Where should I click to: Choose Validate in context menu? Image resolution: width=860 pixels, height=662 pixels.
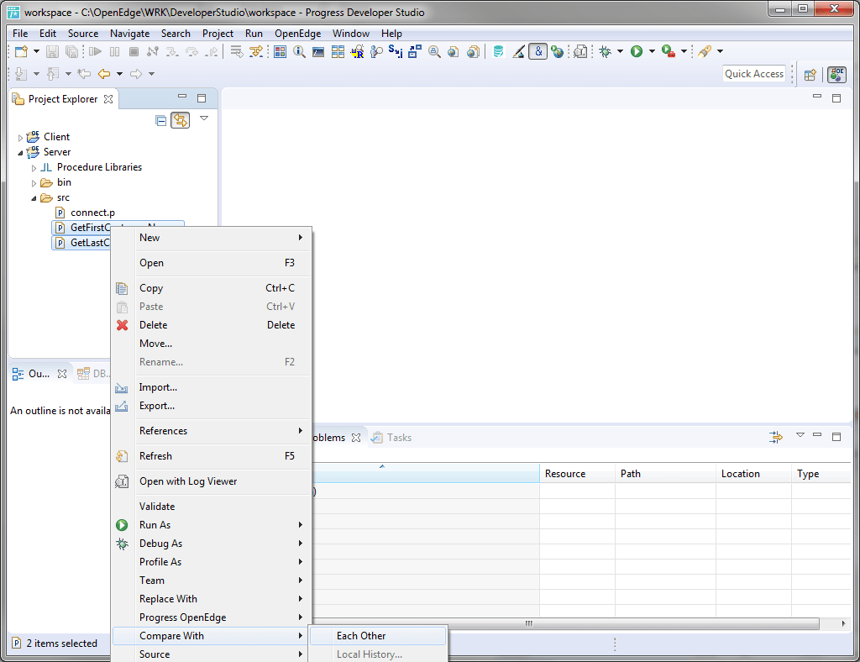[211, 507]
